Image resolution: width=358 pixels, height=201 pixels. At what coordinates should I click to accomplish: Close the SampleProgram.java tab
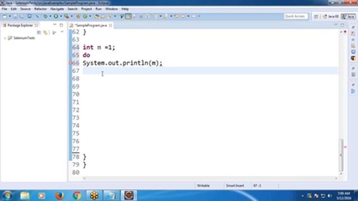coord(111,25)
